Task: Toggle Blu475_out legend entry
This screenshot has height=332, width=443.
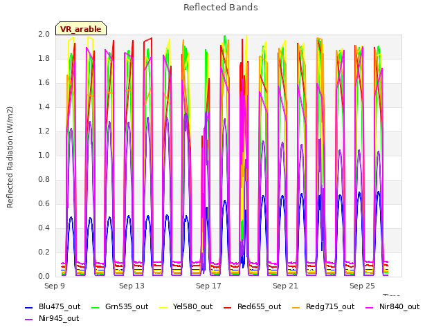Action: (53, 307)
